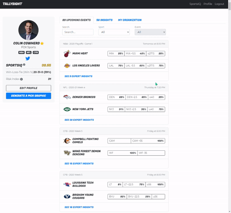Select the NYJ 31% moneyline pick
Image resolution: width=231 pixels, height=213 pixels.
point(116,109)
